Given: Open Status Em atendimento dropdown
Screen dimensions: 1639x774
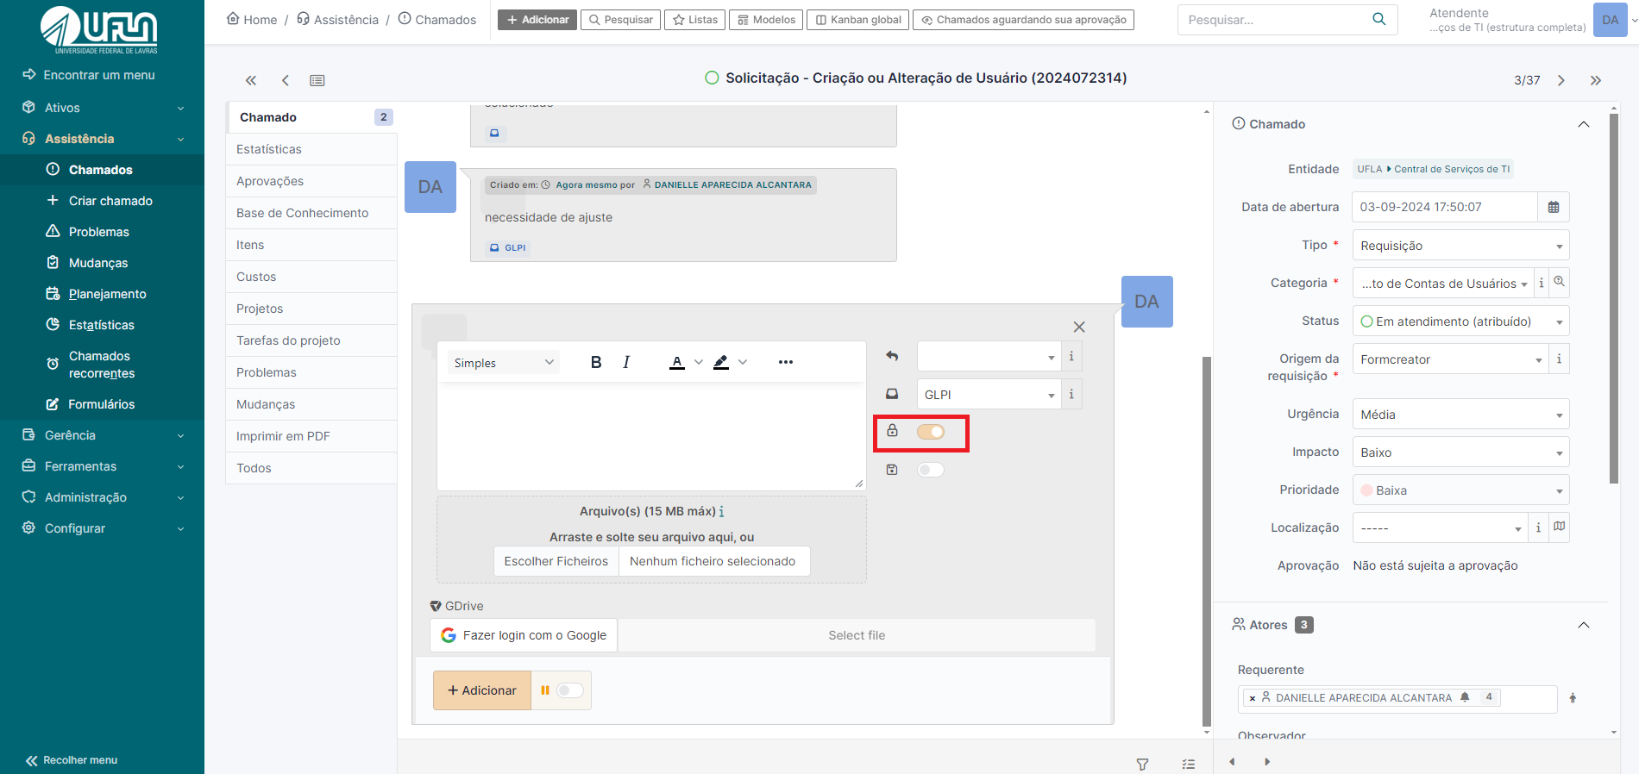Looking at the screenshot, I should [x=1460, y=321].
